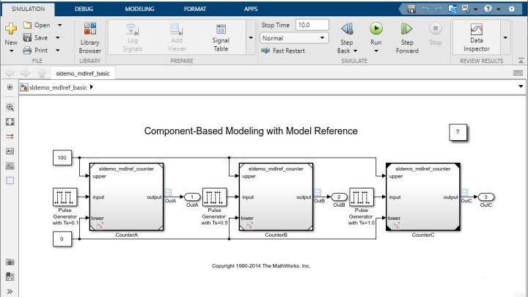Viewport: 528px width, 297px height.
Task: Click the navigate Forward arrow
Action: [x=26, y=73]
